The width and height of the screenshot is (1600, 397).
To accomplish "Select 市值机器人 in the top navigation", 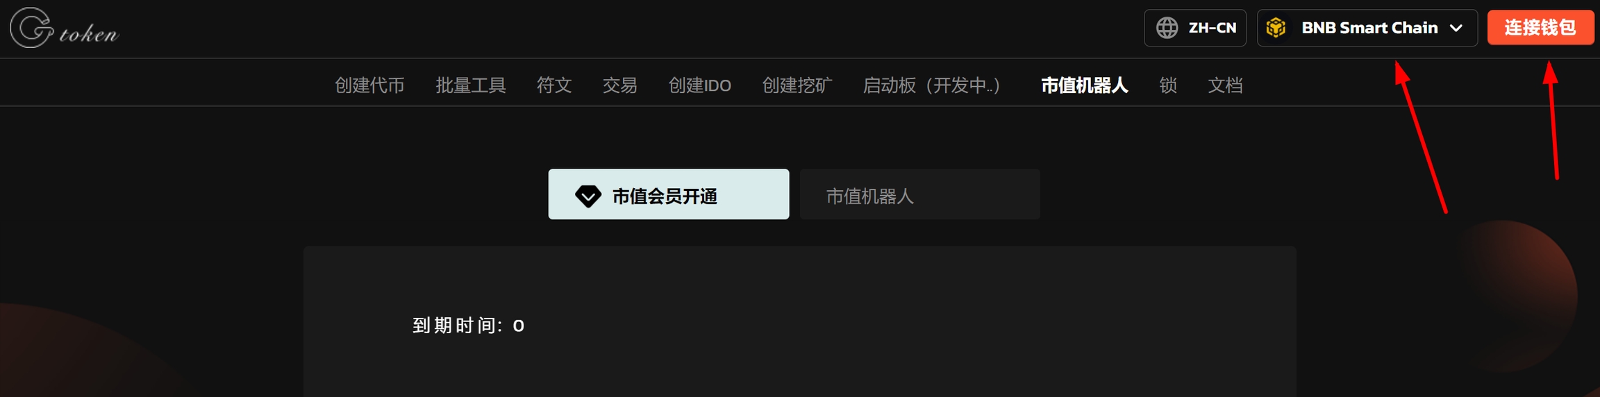I will click(x=1084, y=85).
